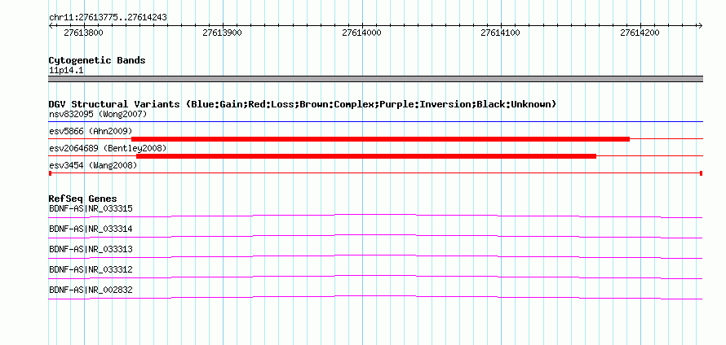Select the DGV Structural Variants track heading

pyautogui.click(x=303, y=104)
